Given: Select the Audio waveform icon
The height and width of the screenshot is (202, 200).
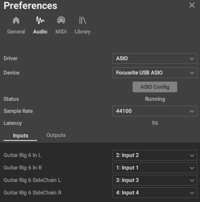Looking at the screenshot, I should point(40,20).
